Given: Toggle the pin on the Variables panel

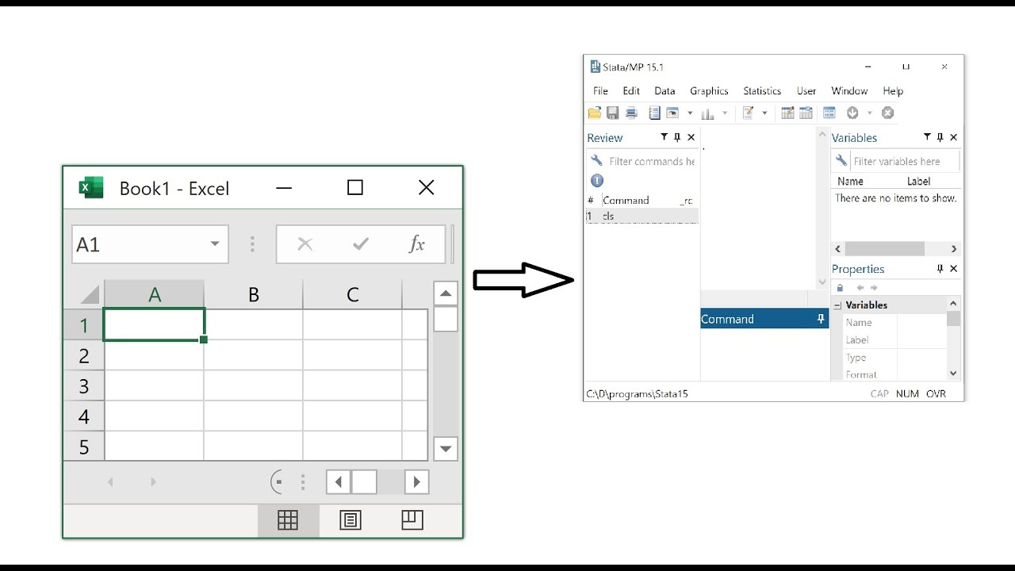Looking at the screenshot, I should point(940,137).
